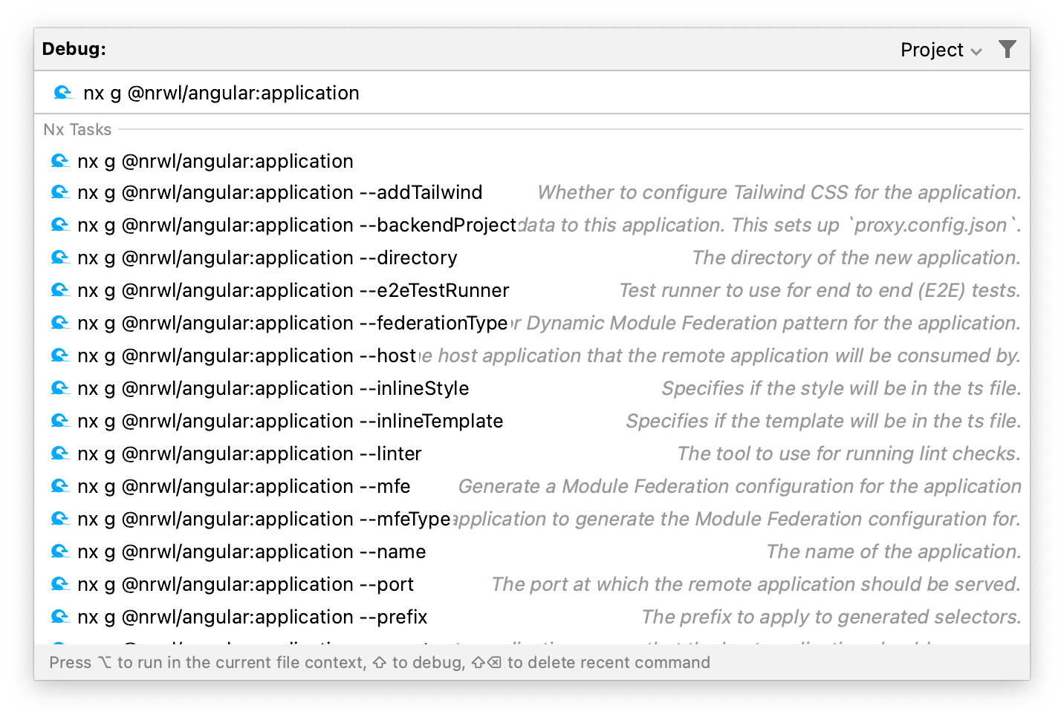Select the --name command suggestion

[532, 552]
